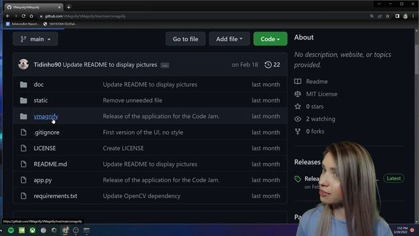Screen dimensions: 419x236
Task: Open the main branch selector dropdown
Action: pos(35,39)
